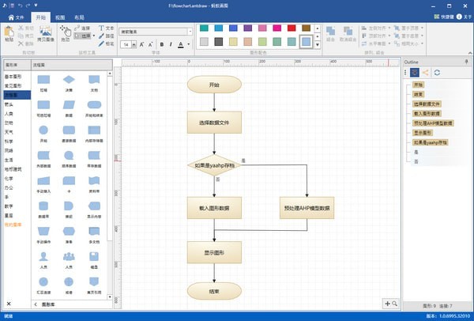Click the Paste clipboard icon
474x321 pixels.
(x=9, y=33)
